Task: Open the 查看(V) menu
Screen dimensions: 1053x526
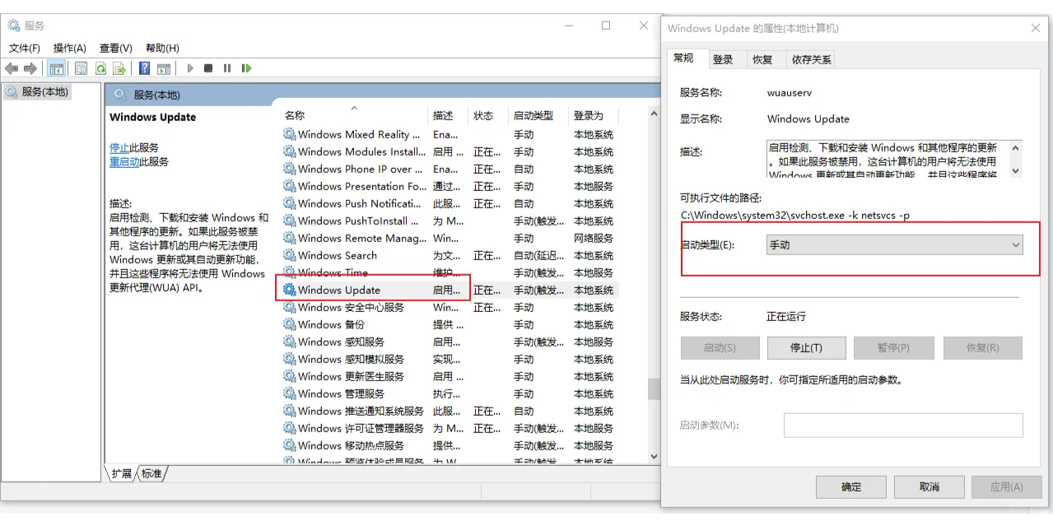Action: coord(114,48)
